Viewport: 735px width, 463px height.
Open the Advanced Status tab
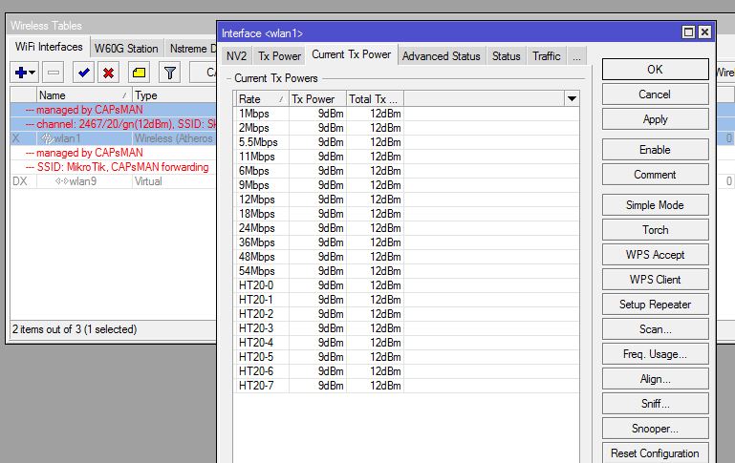pyautogui.click(x=441, y=56)
